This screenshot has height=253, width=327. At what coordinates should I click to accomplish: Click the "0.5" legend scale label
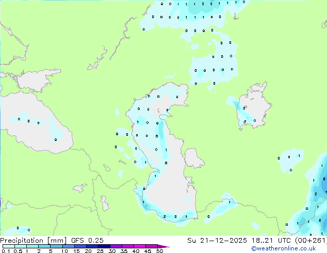pos(18,251)
